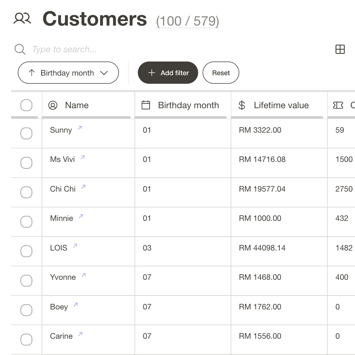Screen dimensions: 355x355
Task: Click the value 59 in Sunny's row
Action: coord(339,130)
